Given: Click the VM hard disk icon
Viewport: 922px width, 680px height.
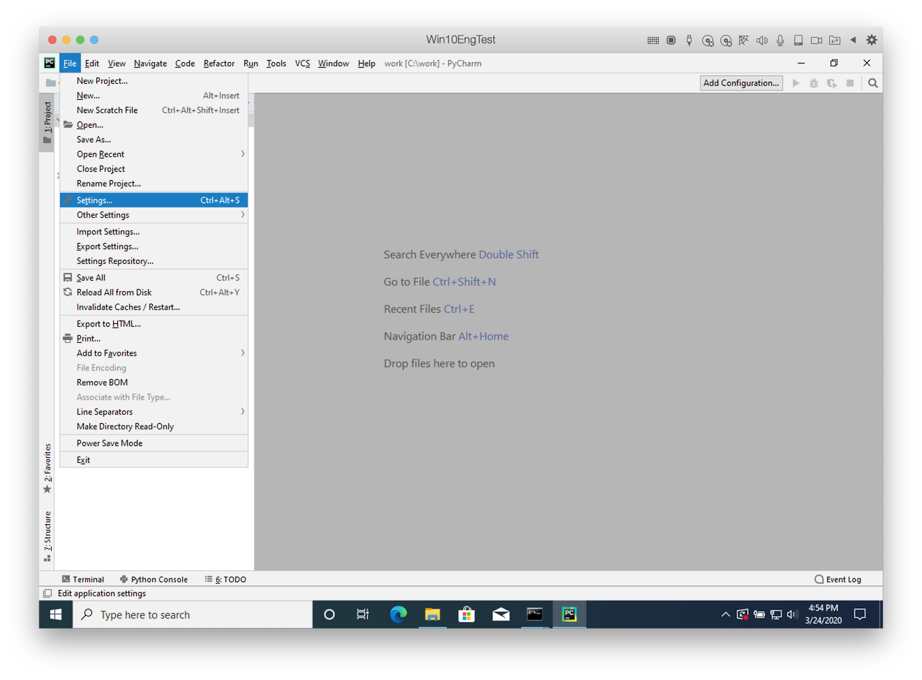Looking at the screenshot, I should pos(798,40).
